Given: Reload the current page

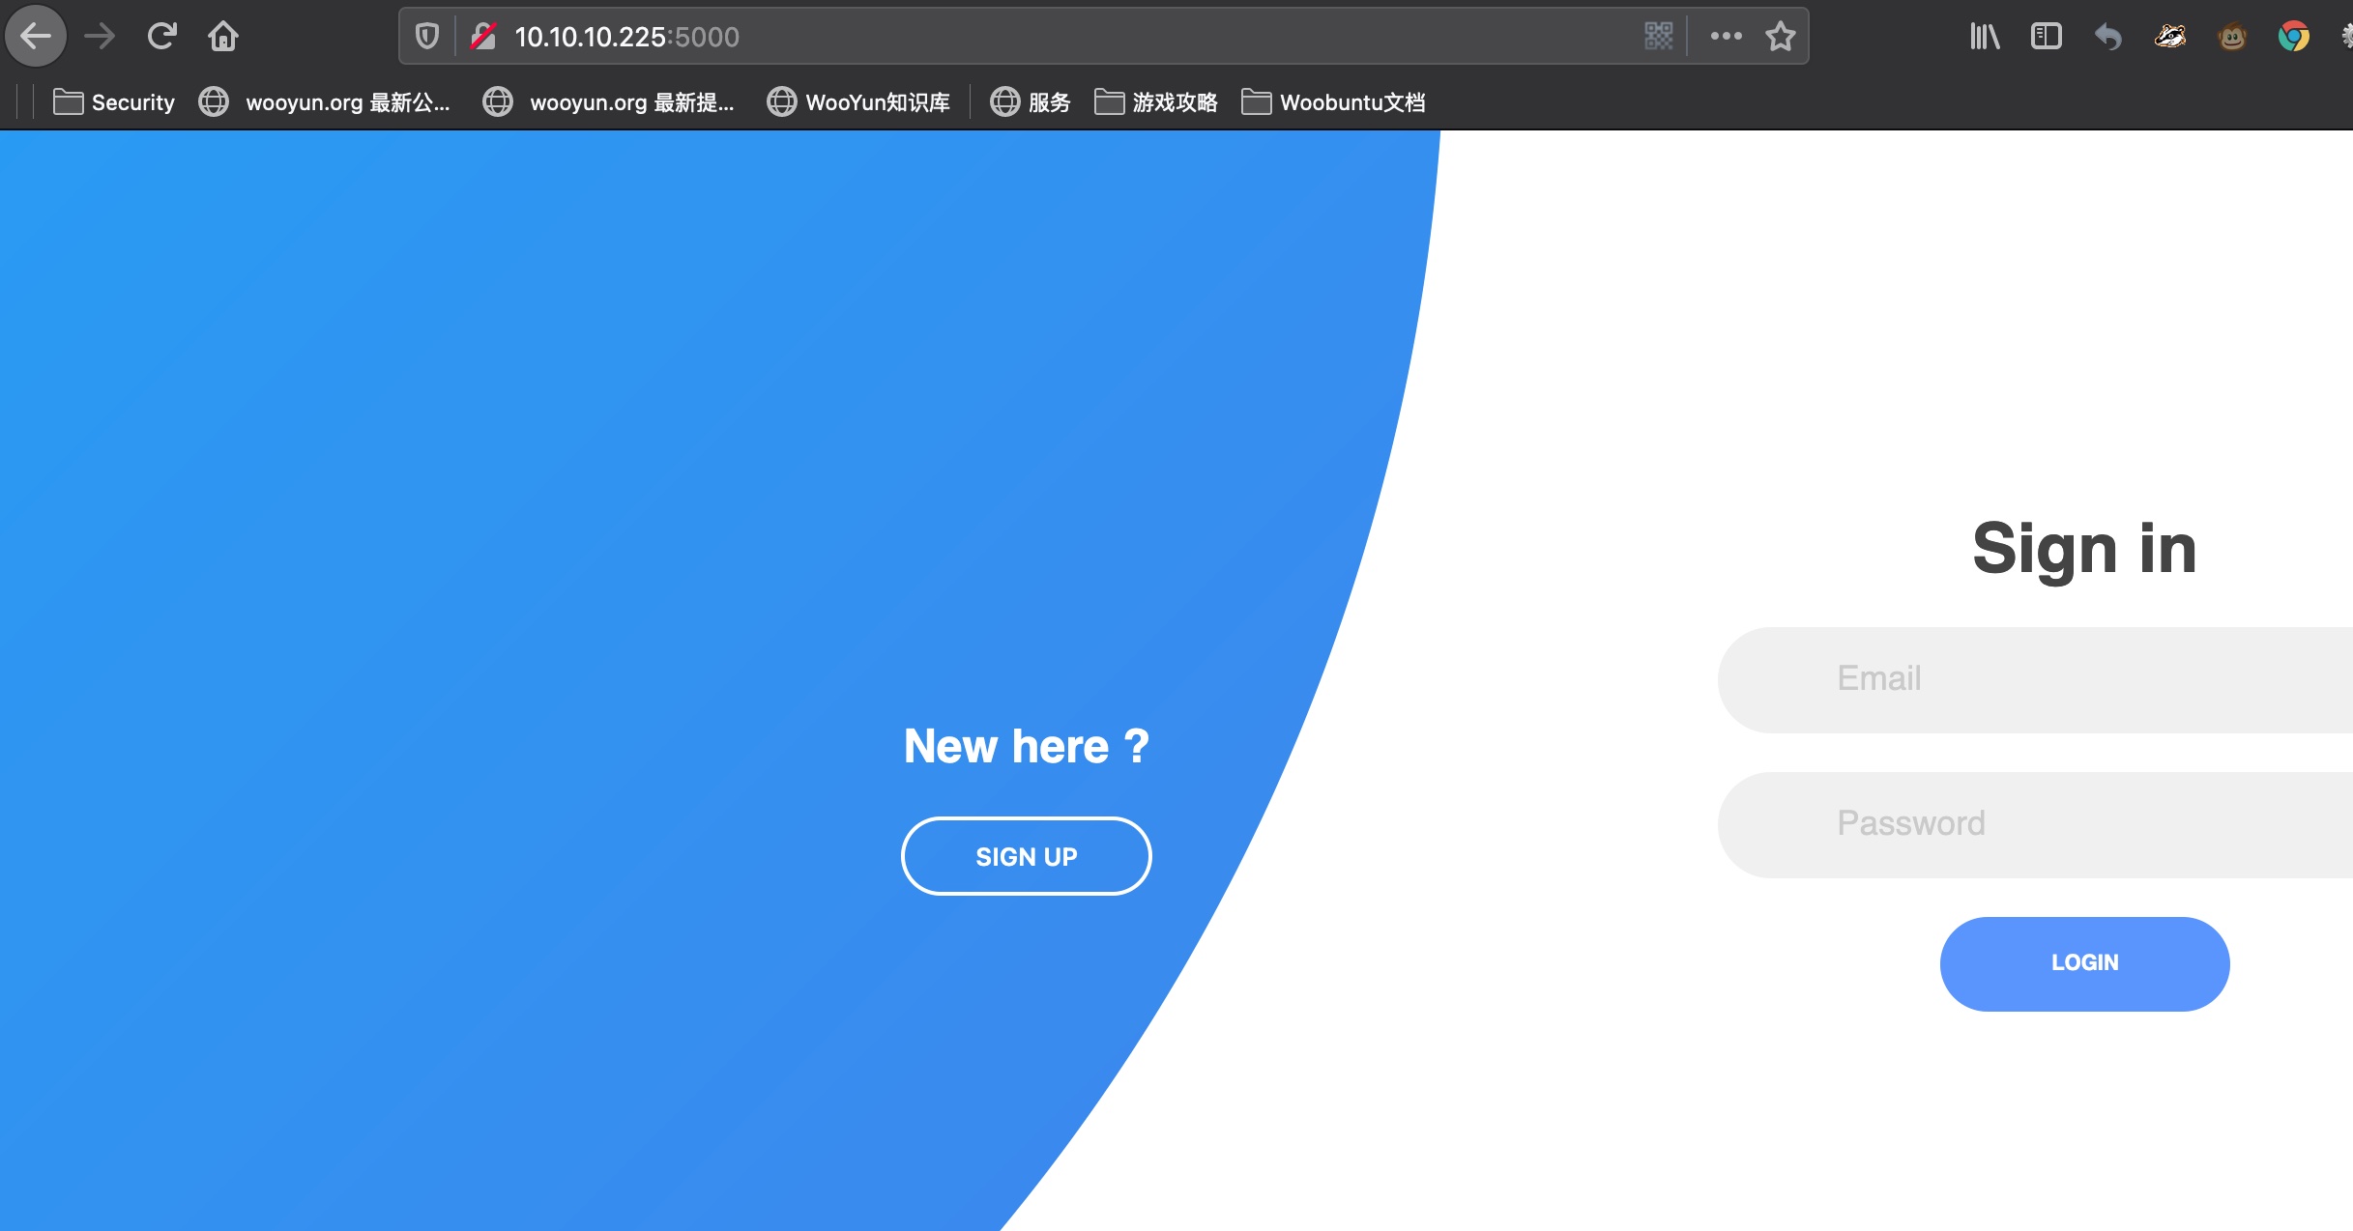Looking at the screenshot, I should pyautogui.click(x=161, y=37).
